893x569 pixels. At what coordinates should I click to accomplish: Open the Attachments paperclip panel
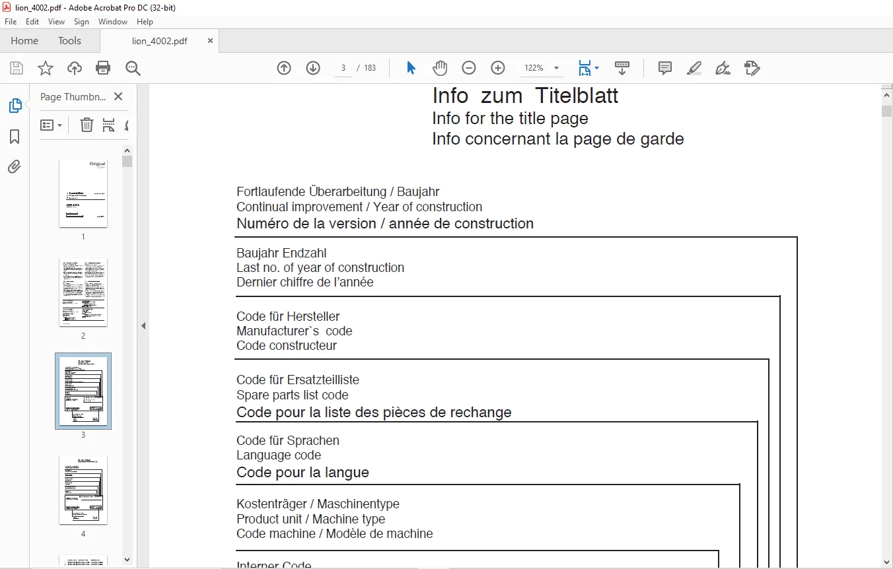[x=15, y=166]
